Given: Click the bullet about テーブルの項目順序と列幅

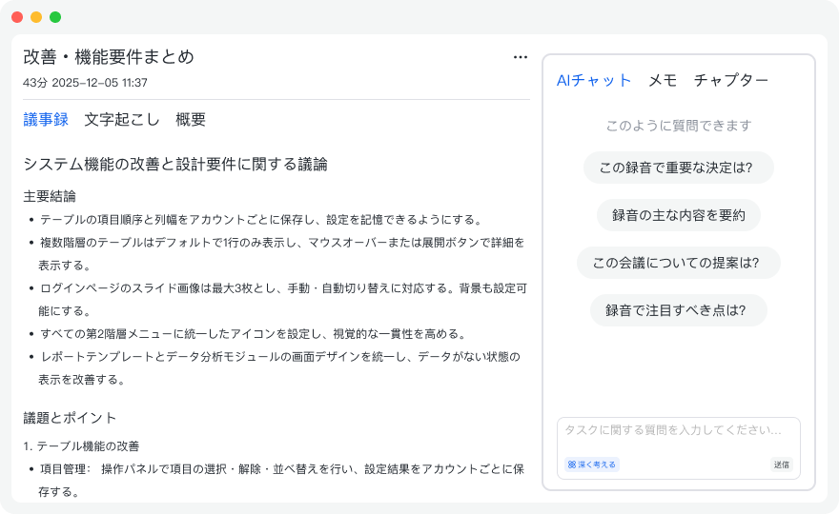Looking at the screenshot, I should pyautogui.click(x=262, y=220).
